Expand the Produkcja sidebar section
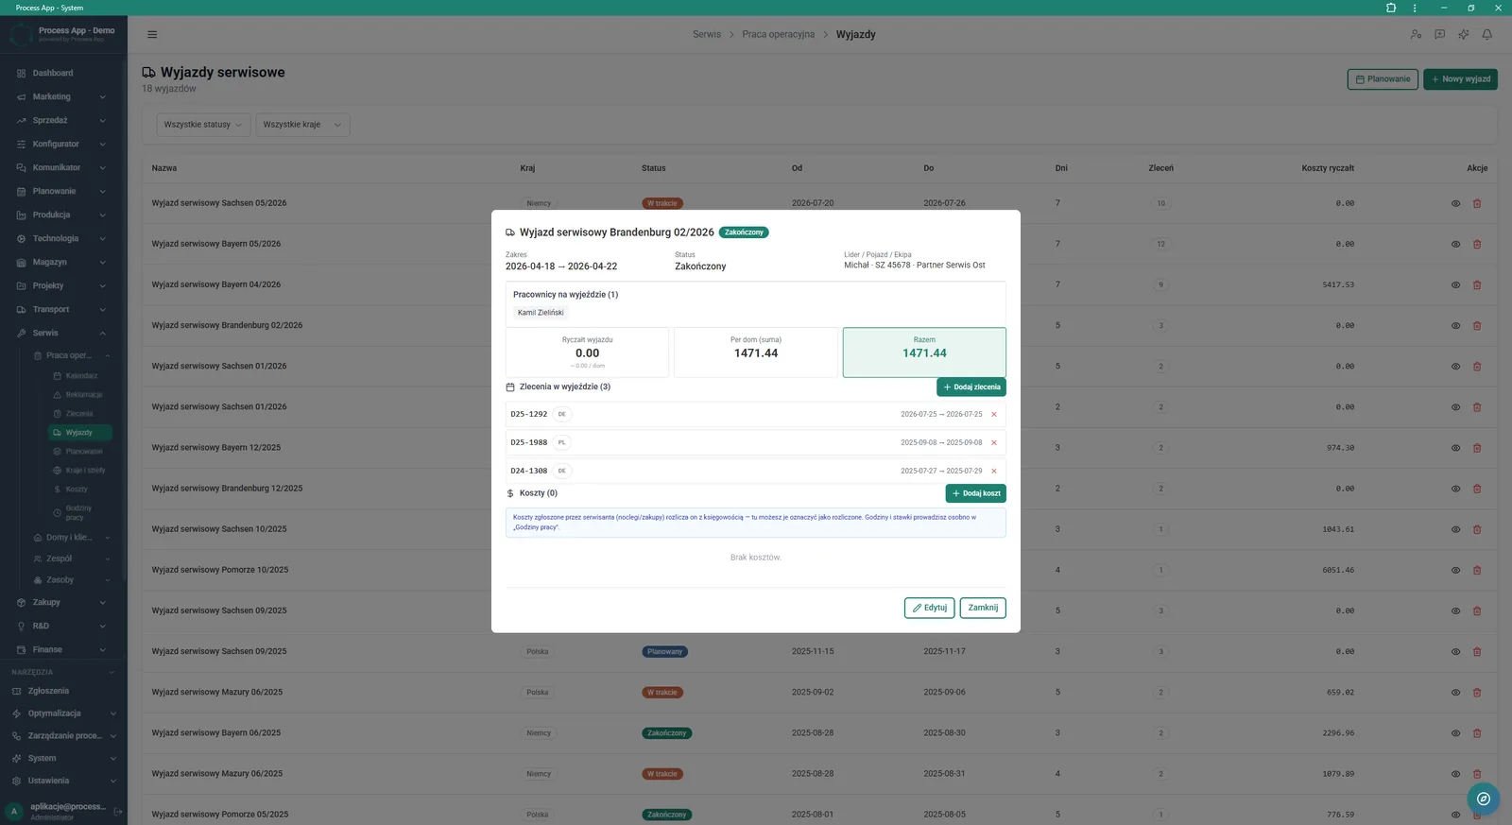Screen dimensions: 1512x825 pos(62,215)
